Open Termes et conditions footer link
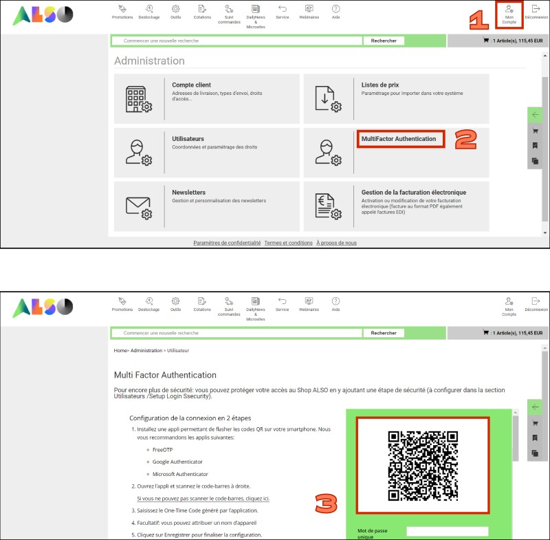Viewport: 550px width, 540px height. coord(288,243)
